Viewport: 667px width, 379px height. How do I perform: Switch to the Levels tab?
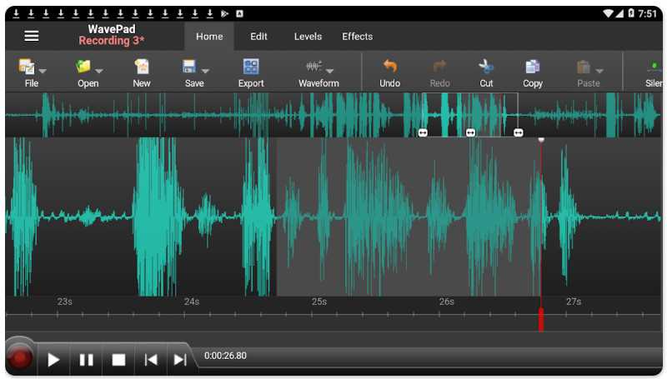[308, 37]
